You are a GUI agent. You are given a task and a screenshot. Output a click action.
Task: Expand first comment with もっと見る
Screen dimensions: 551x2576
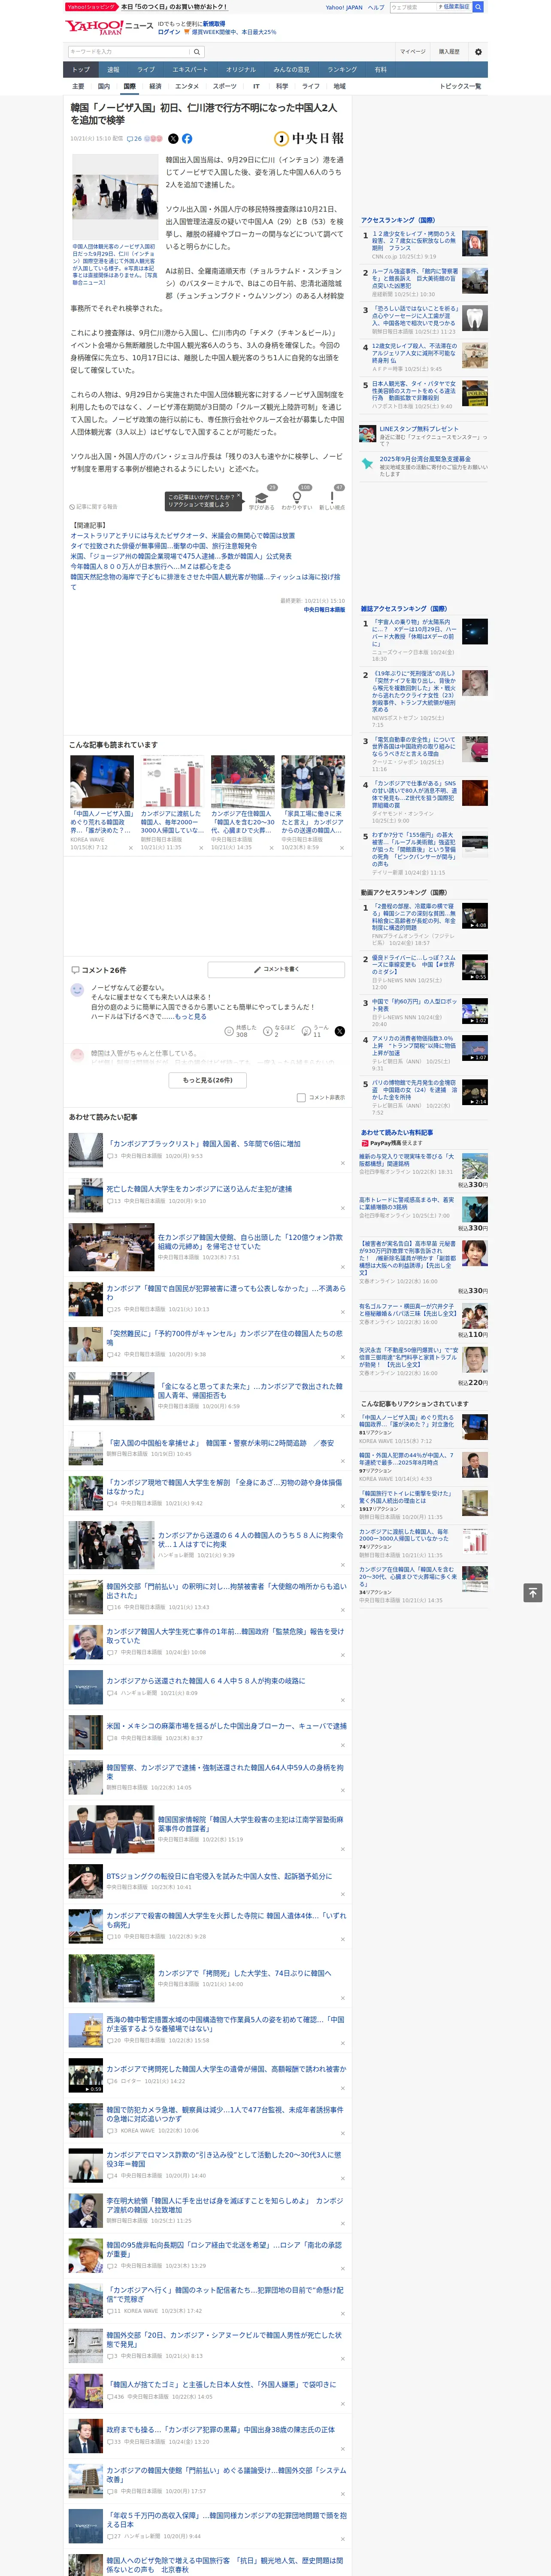pyautogui.click(x=191, y=1016)
